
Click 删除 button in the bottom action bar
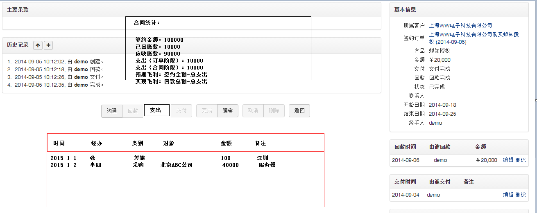[274, 111]
